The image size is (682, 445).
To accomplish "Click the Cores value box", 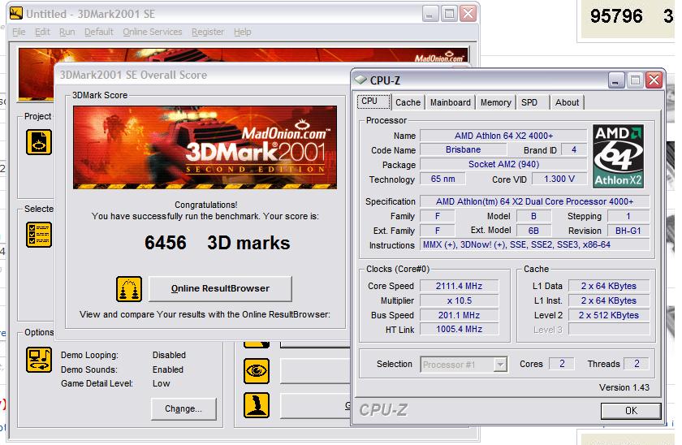I will [562, 364].
